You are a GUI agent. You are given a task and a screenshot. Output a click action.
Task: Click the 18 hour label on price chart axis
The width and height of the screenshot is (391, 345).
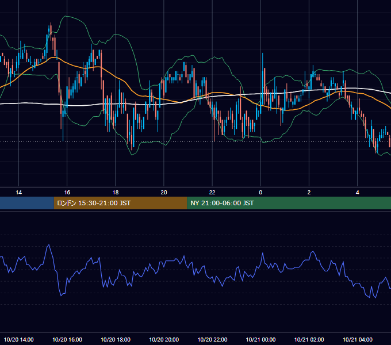point(116,193)
